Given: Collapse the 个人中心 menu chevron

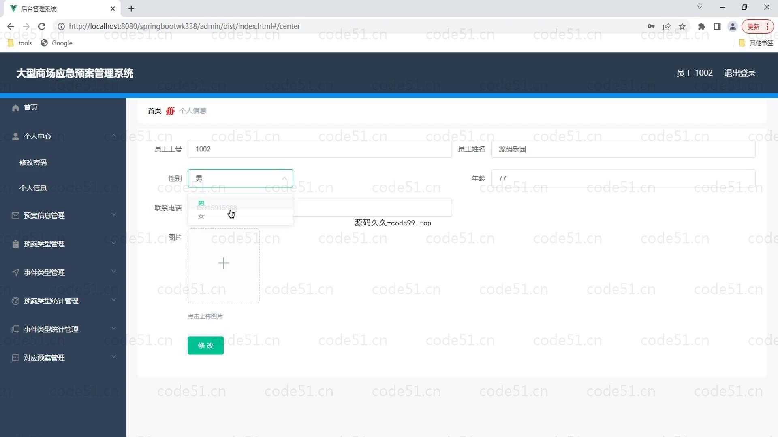Looking at the screenshot, I should 113,136.
